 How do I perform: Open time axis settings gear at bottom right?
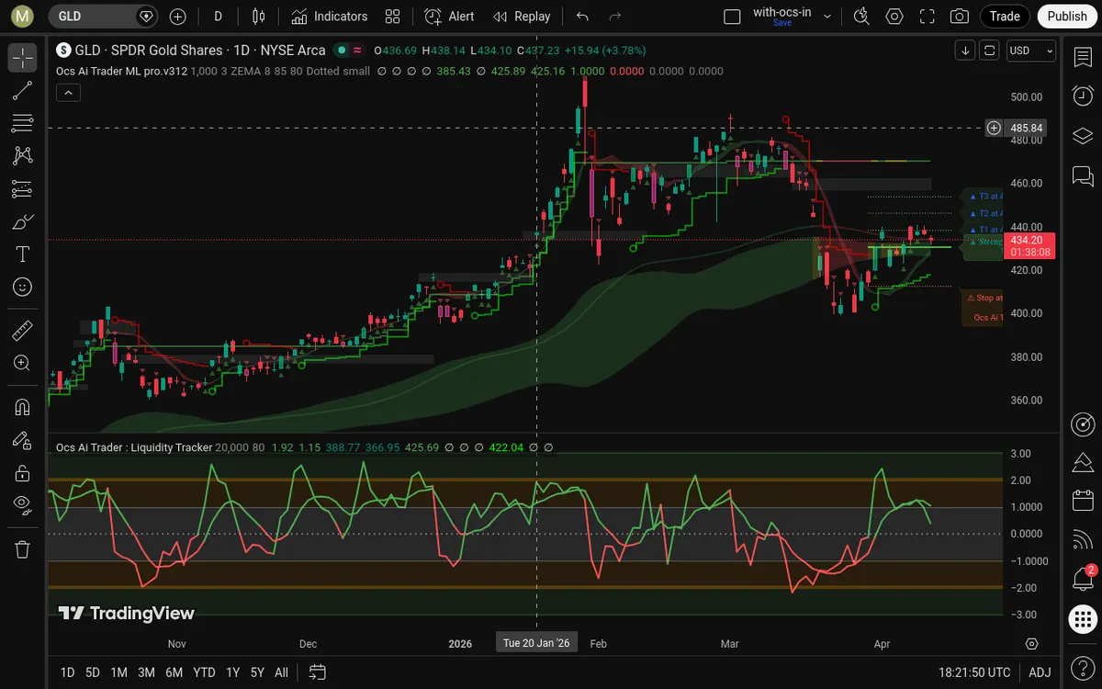[x=1031, y=644]
